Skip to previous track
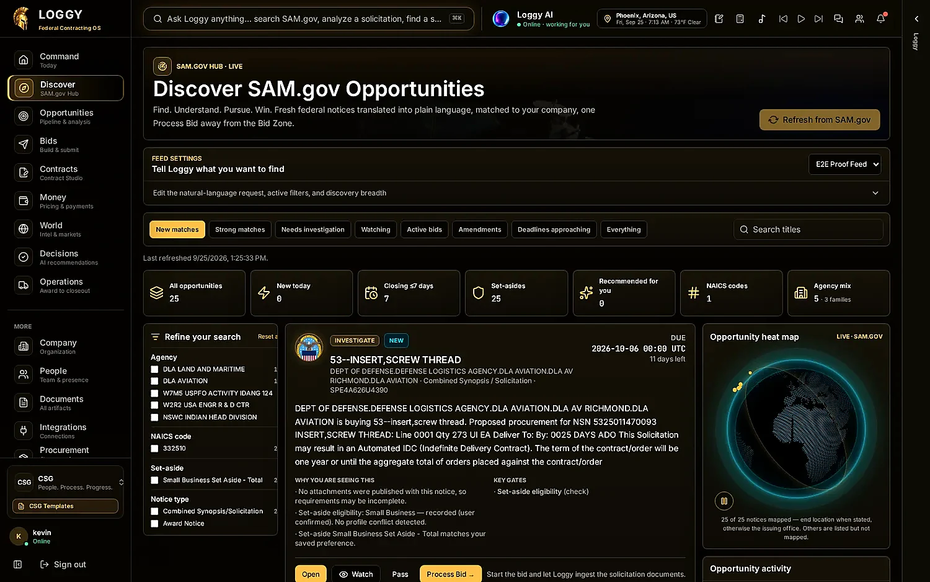This screenshot has width=930, height=582. point(783,19)
